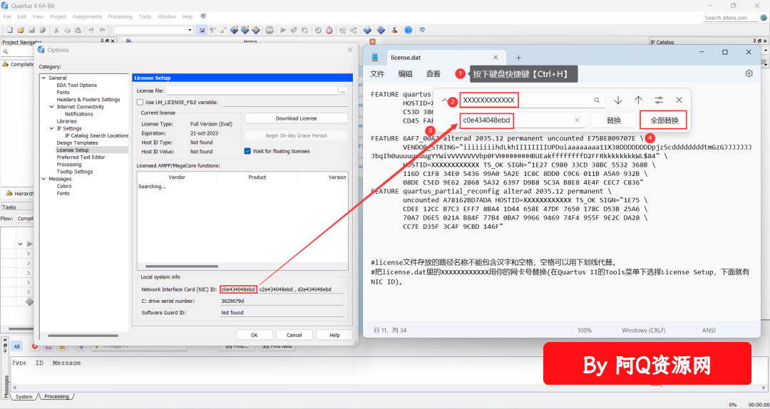770x409 pixels.
Task: Click Cancel in Options dialog
Action: click(294, 335)
